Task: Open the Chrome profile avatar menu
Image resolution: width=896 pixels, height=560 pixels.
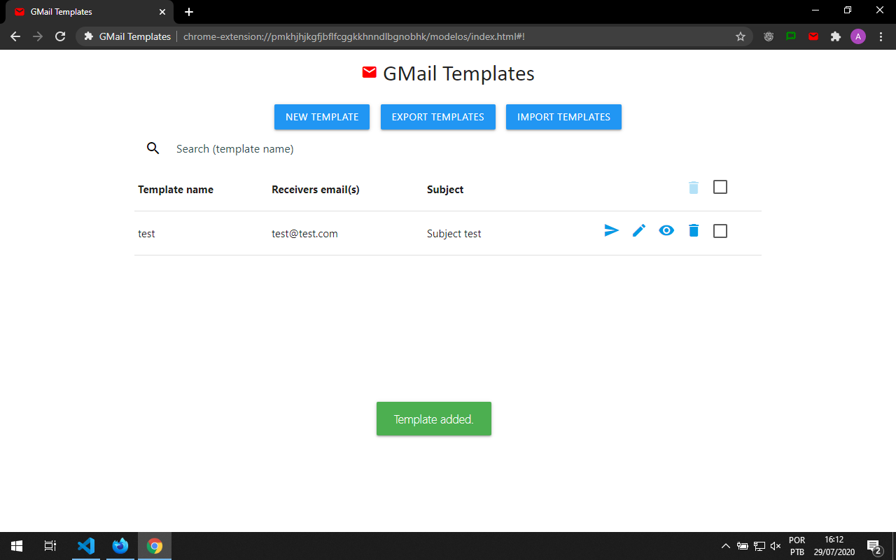Action: pos(858,36)
